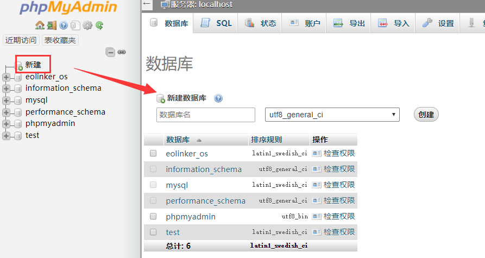Select information_schema in navigation tree
This screenshot has width=485, height=258.
coord(64,89)
